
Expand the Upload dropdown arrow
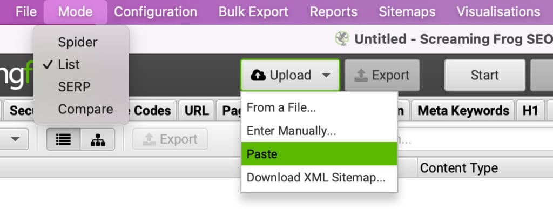pyautogui.click(x=326, y=75)
